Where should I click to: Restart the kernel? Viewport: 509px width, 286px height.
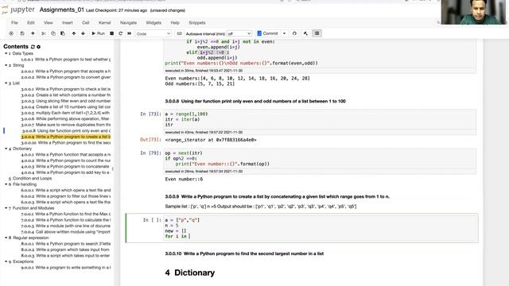pyautogui.click(x=120, y=33)
